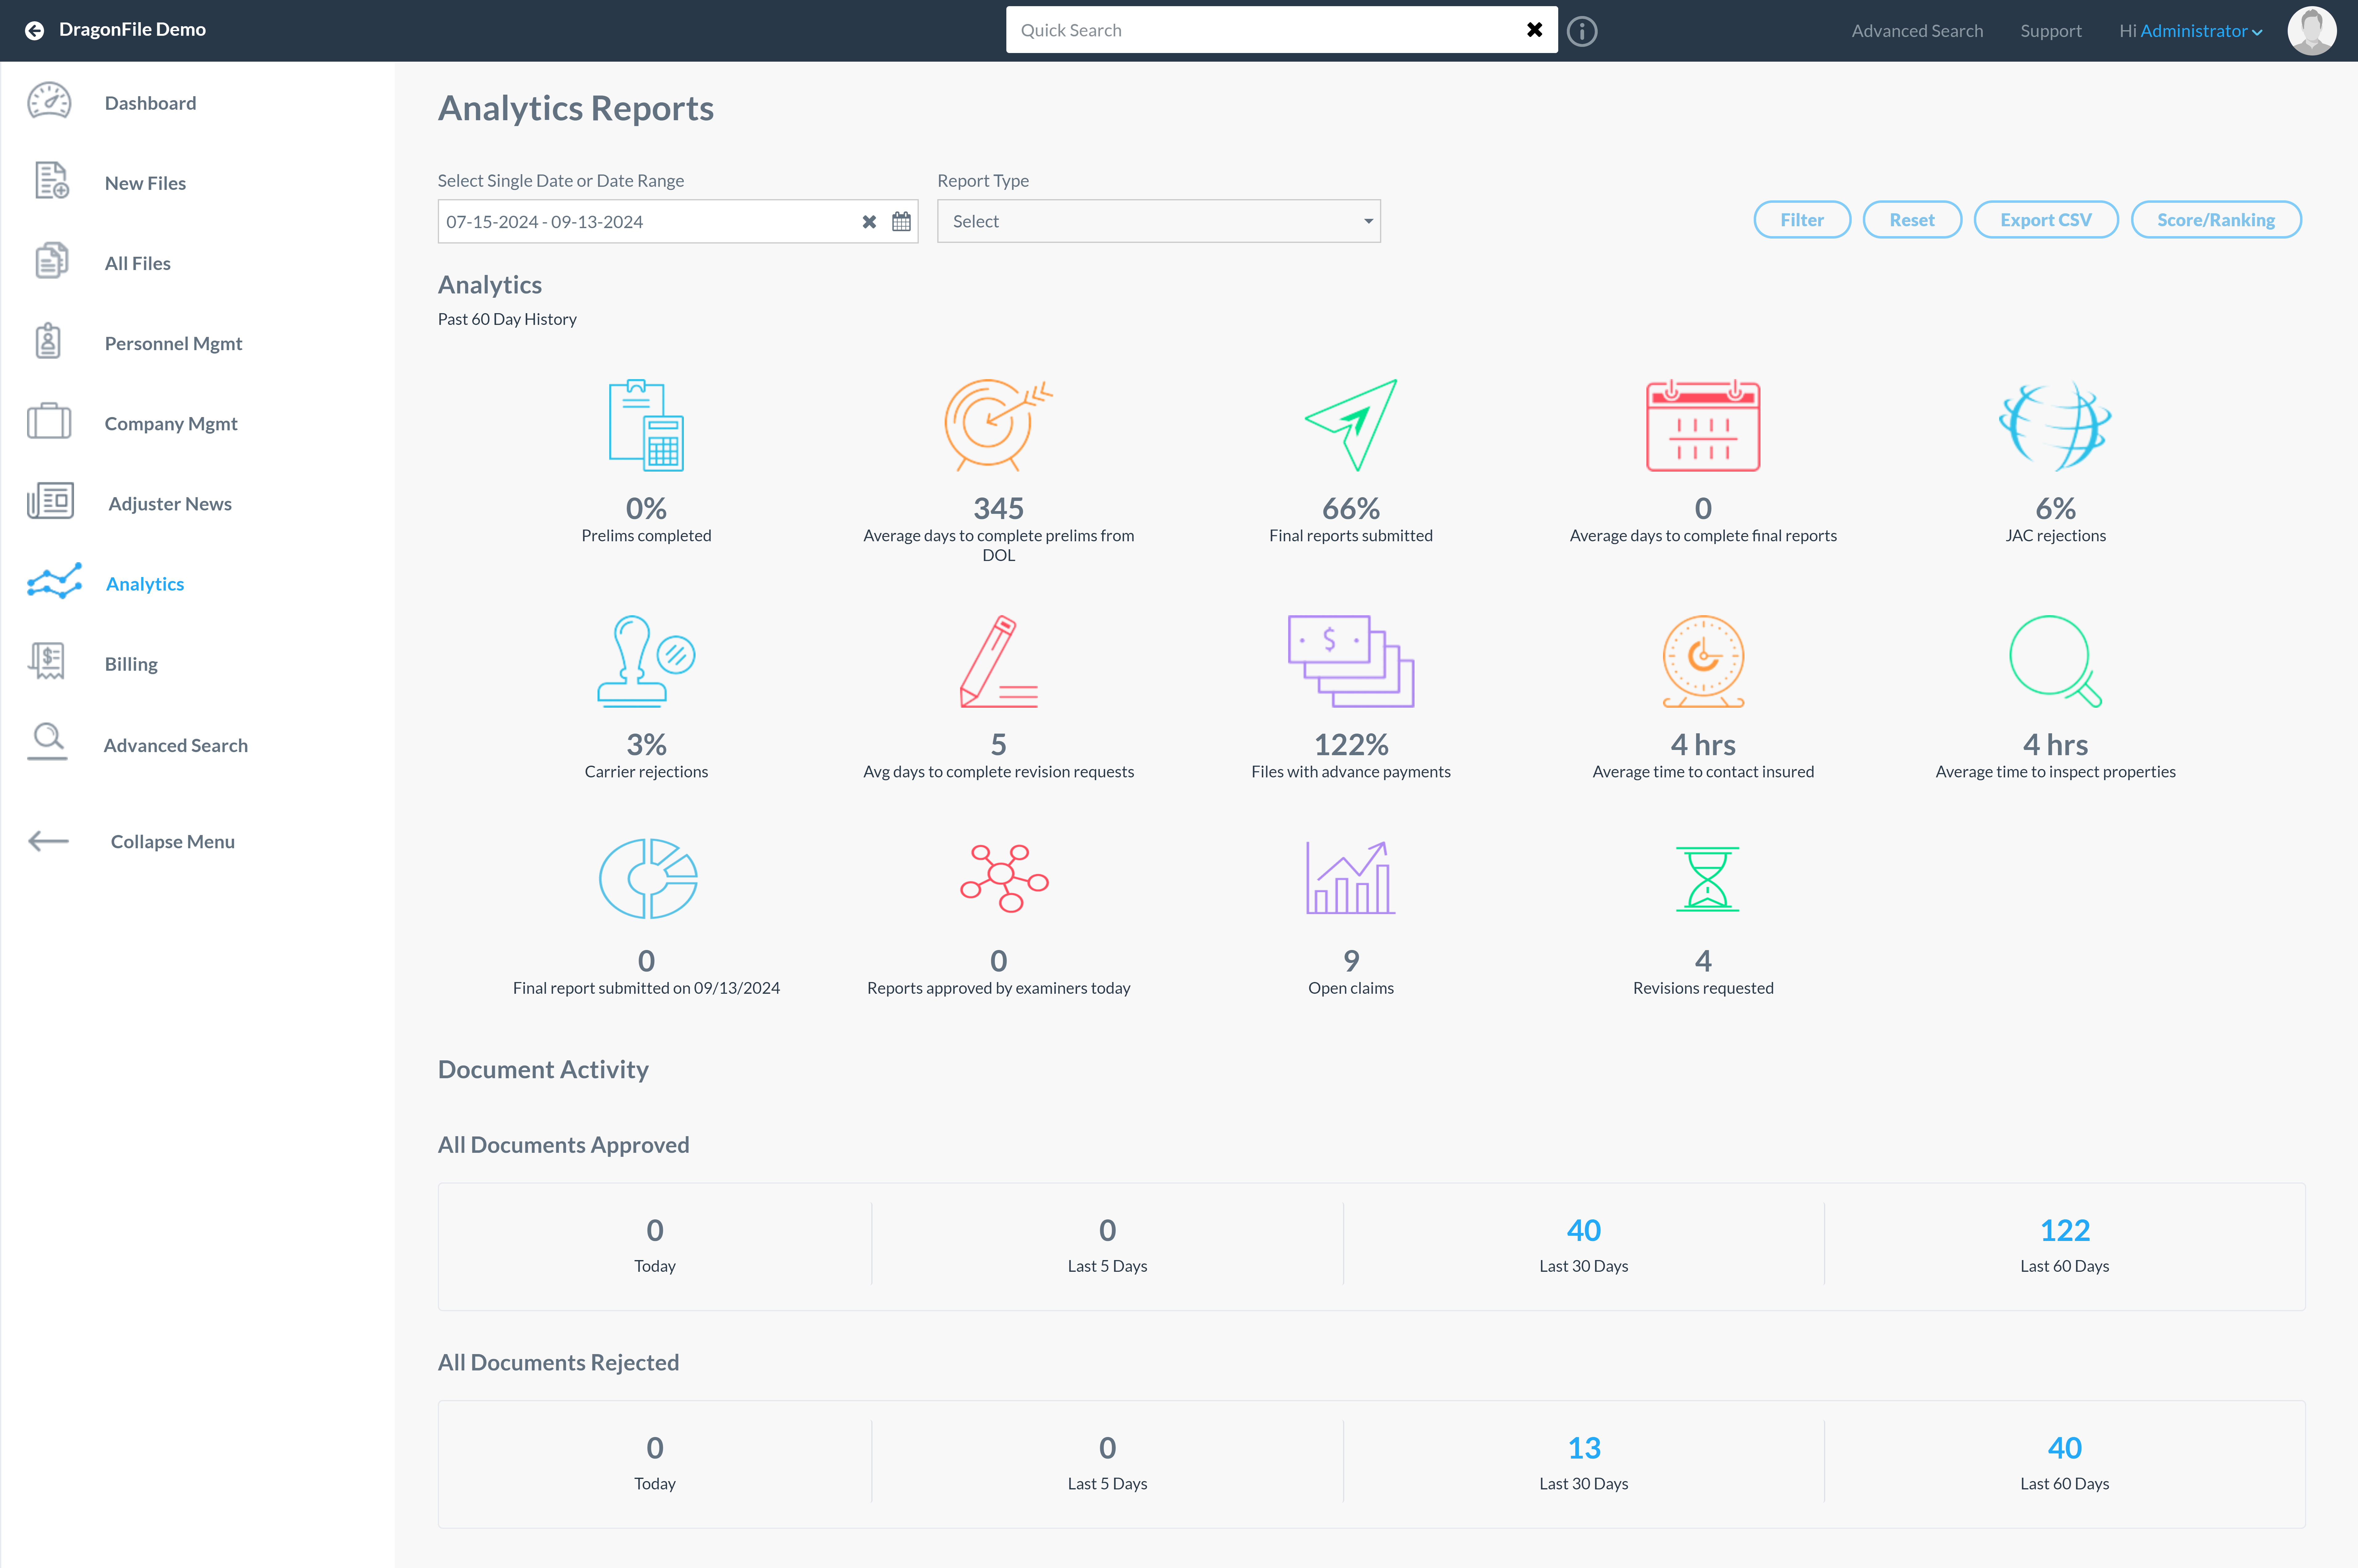Click the Open claims bar chart icon
The width and height of the screenshot is (2358, 1568).
[1350, 878]
